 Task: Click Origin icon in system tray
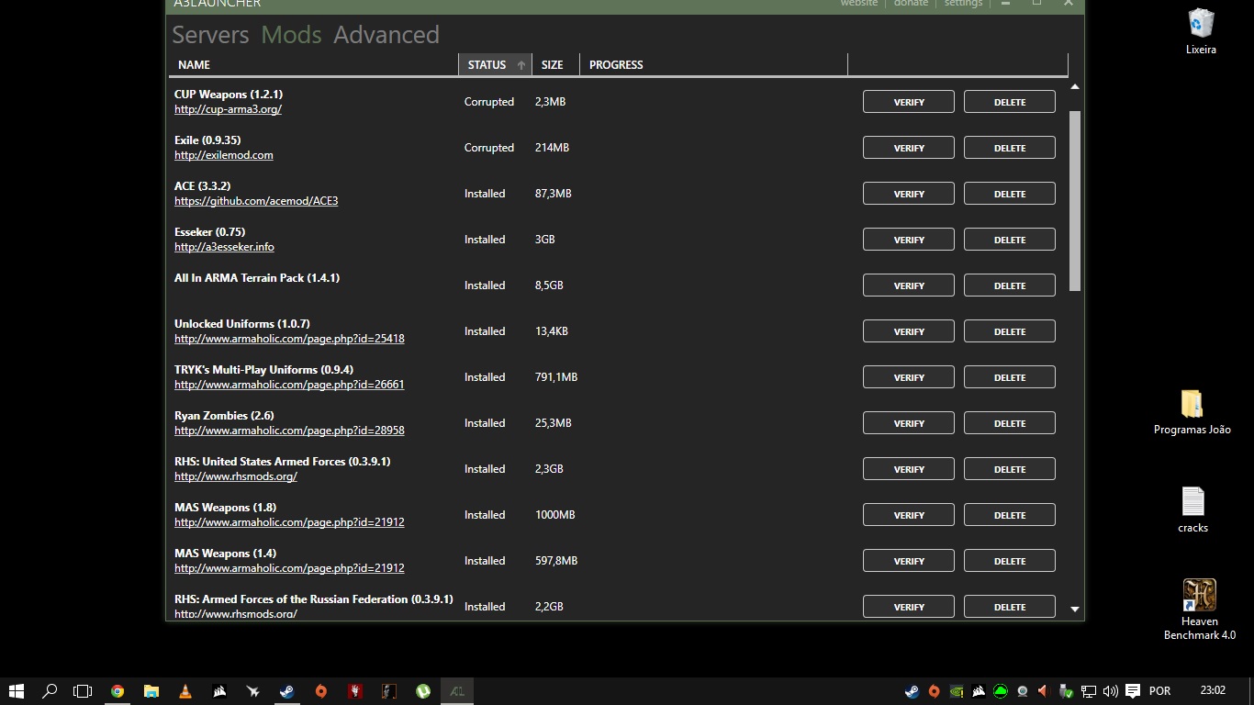[x=934, y=691]
